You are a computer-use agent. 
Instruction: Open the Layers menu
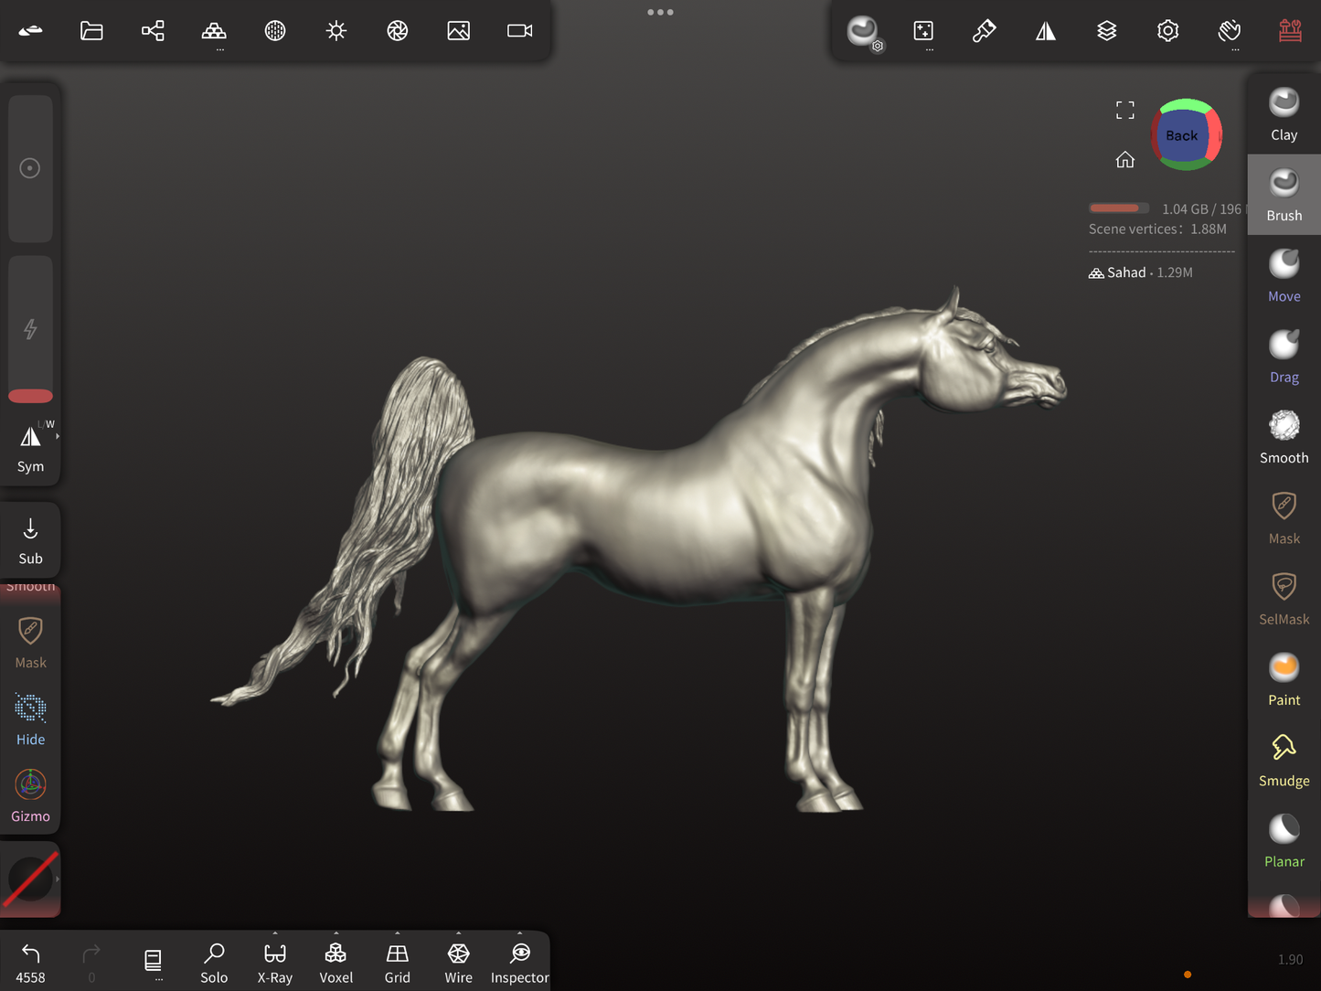[x=1106, y=31]
